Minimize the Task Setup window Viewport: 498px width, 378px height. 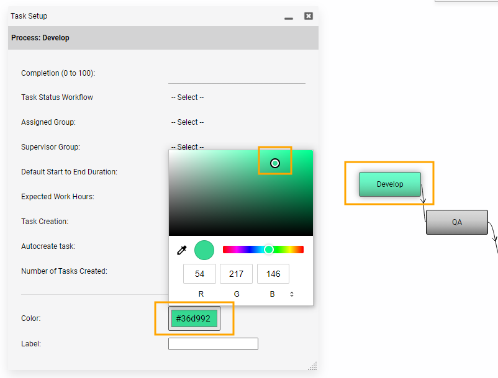coord(289,19)
